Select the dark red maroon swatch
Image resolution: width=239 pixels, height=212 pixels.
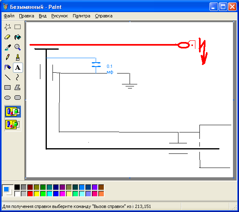(30, 187)
